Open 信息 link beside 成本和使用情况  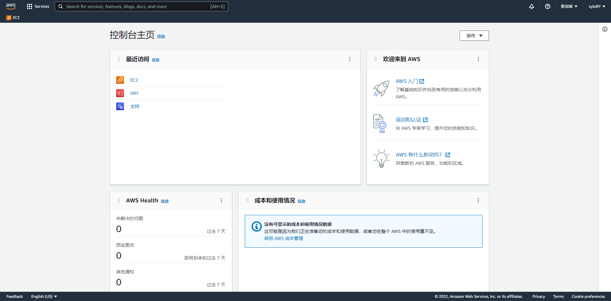[x=301, y=201]
